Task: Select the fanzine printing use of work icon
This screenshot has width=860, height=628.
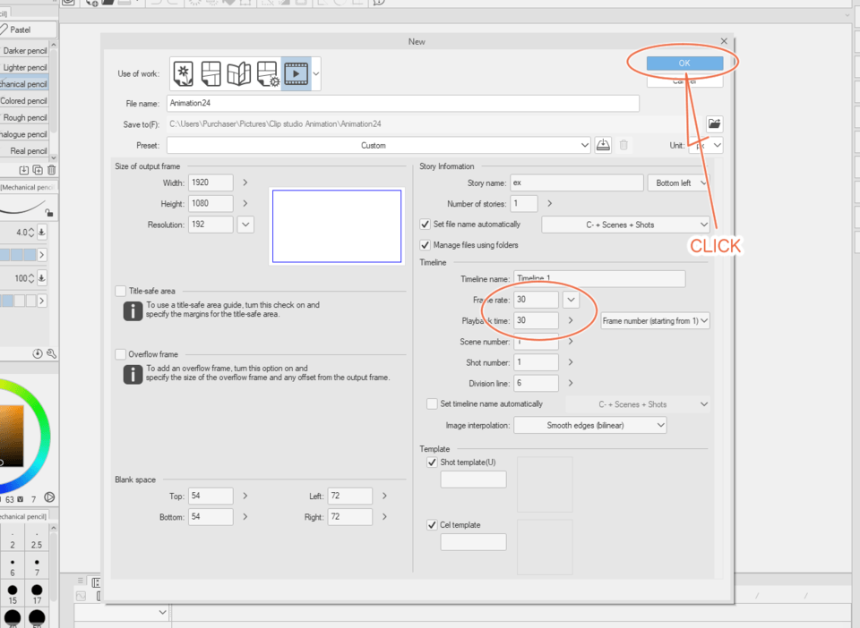Action: pos(239,74)
